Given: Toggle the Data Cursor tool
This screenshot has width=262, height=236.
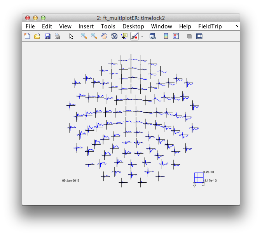Looking at the screenshot, I should point(124,36).
